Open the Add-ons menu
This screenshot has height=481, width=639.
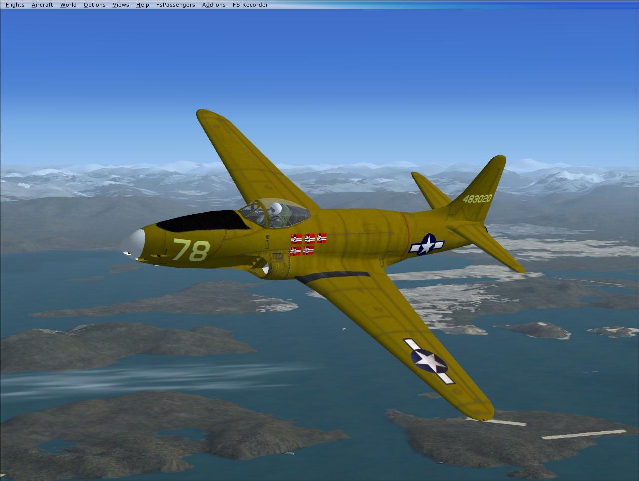click(214, 5)
